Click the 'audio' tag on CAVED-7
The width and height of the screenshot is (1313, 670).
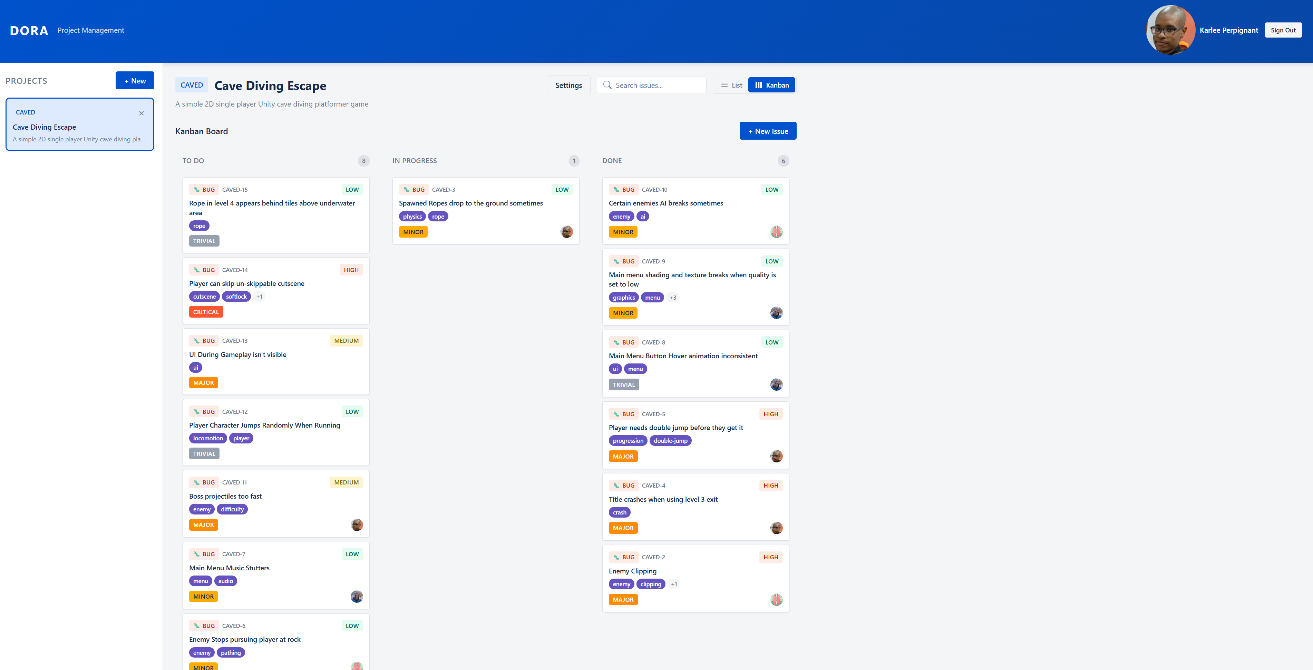[225, 581]
